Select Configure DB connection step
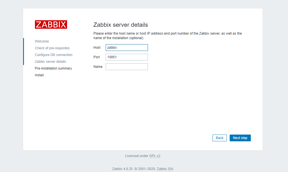288x172 pixels. point(54,55)
